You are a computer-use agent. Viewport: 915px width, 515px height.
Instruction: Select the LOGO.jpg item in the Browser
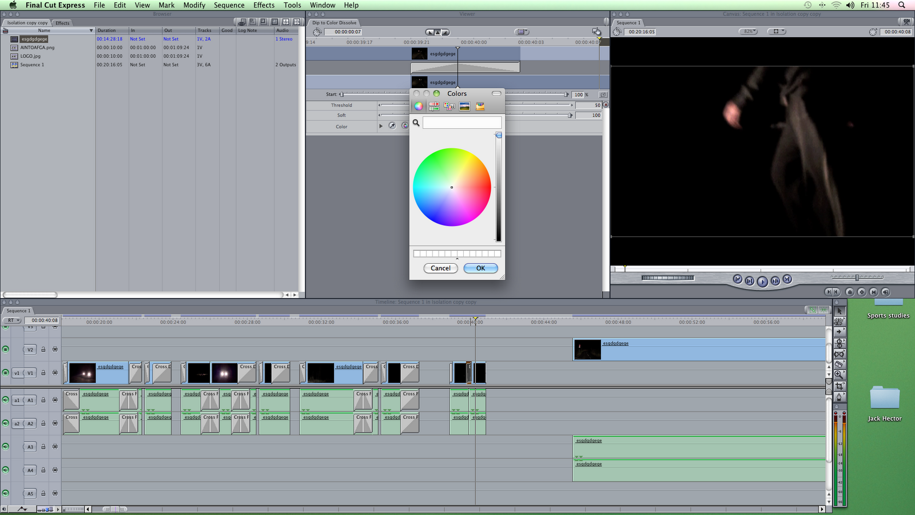tap(31, 56)
